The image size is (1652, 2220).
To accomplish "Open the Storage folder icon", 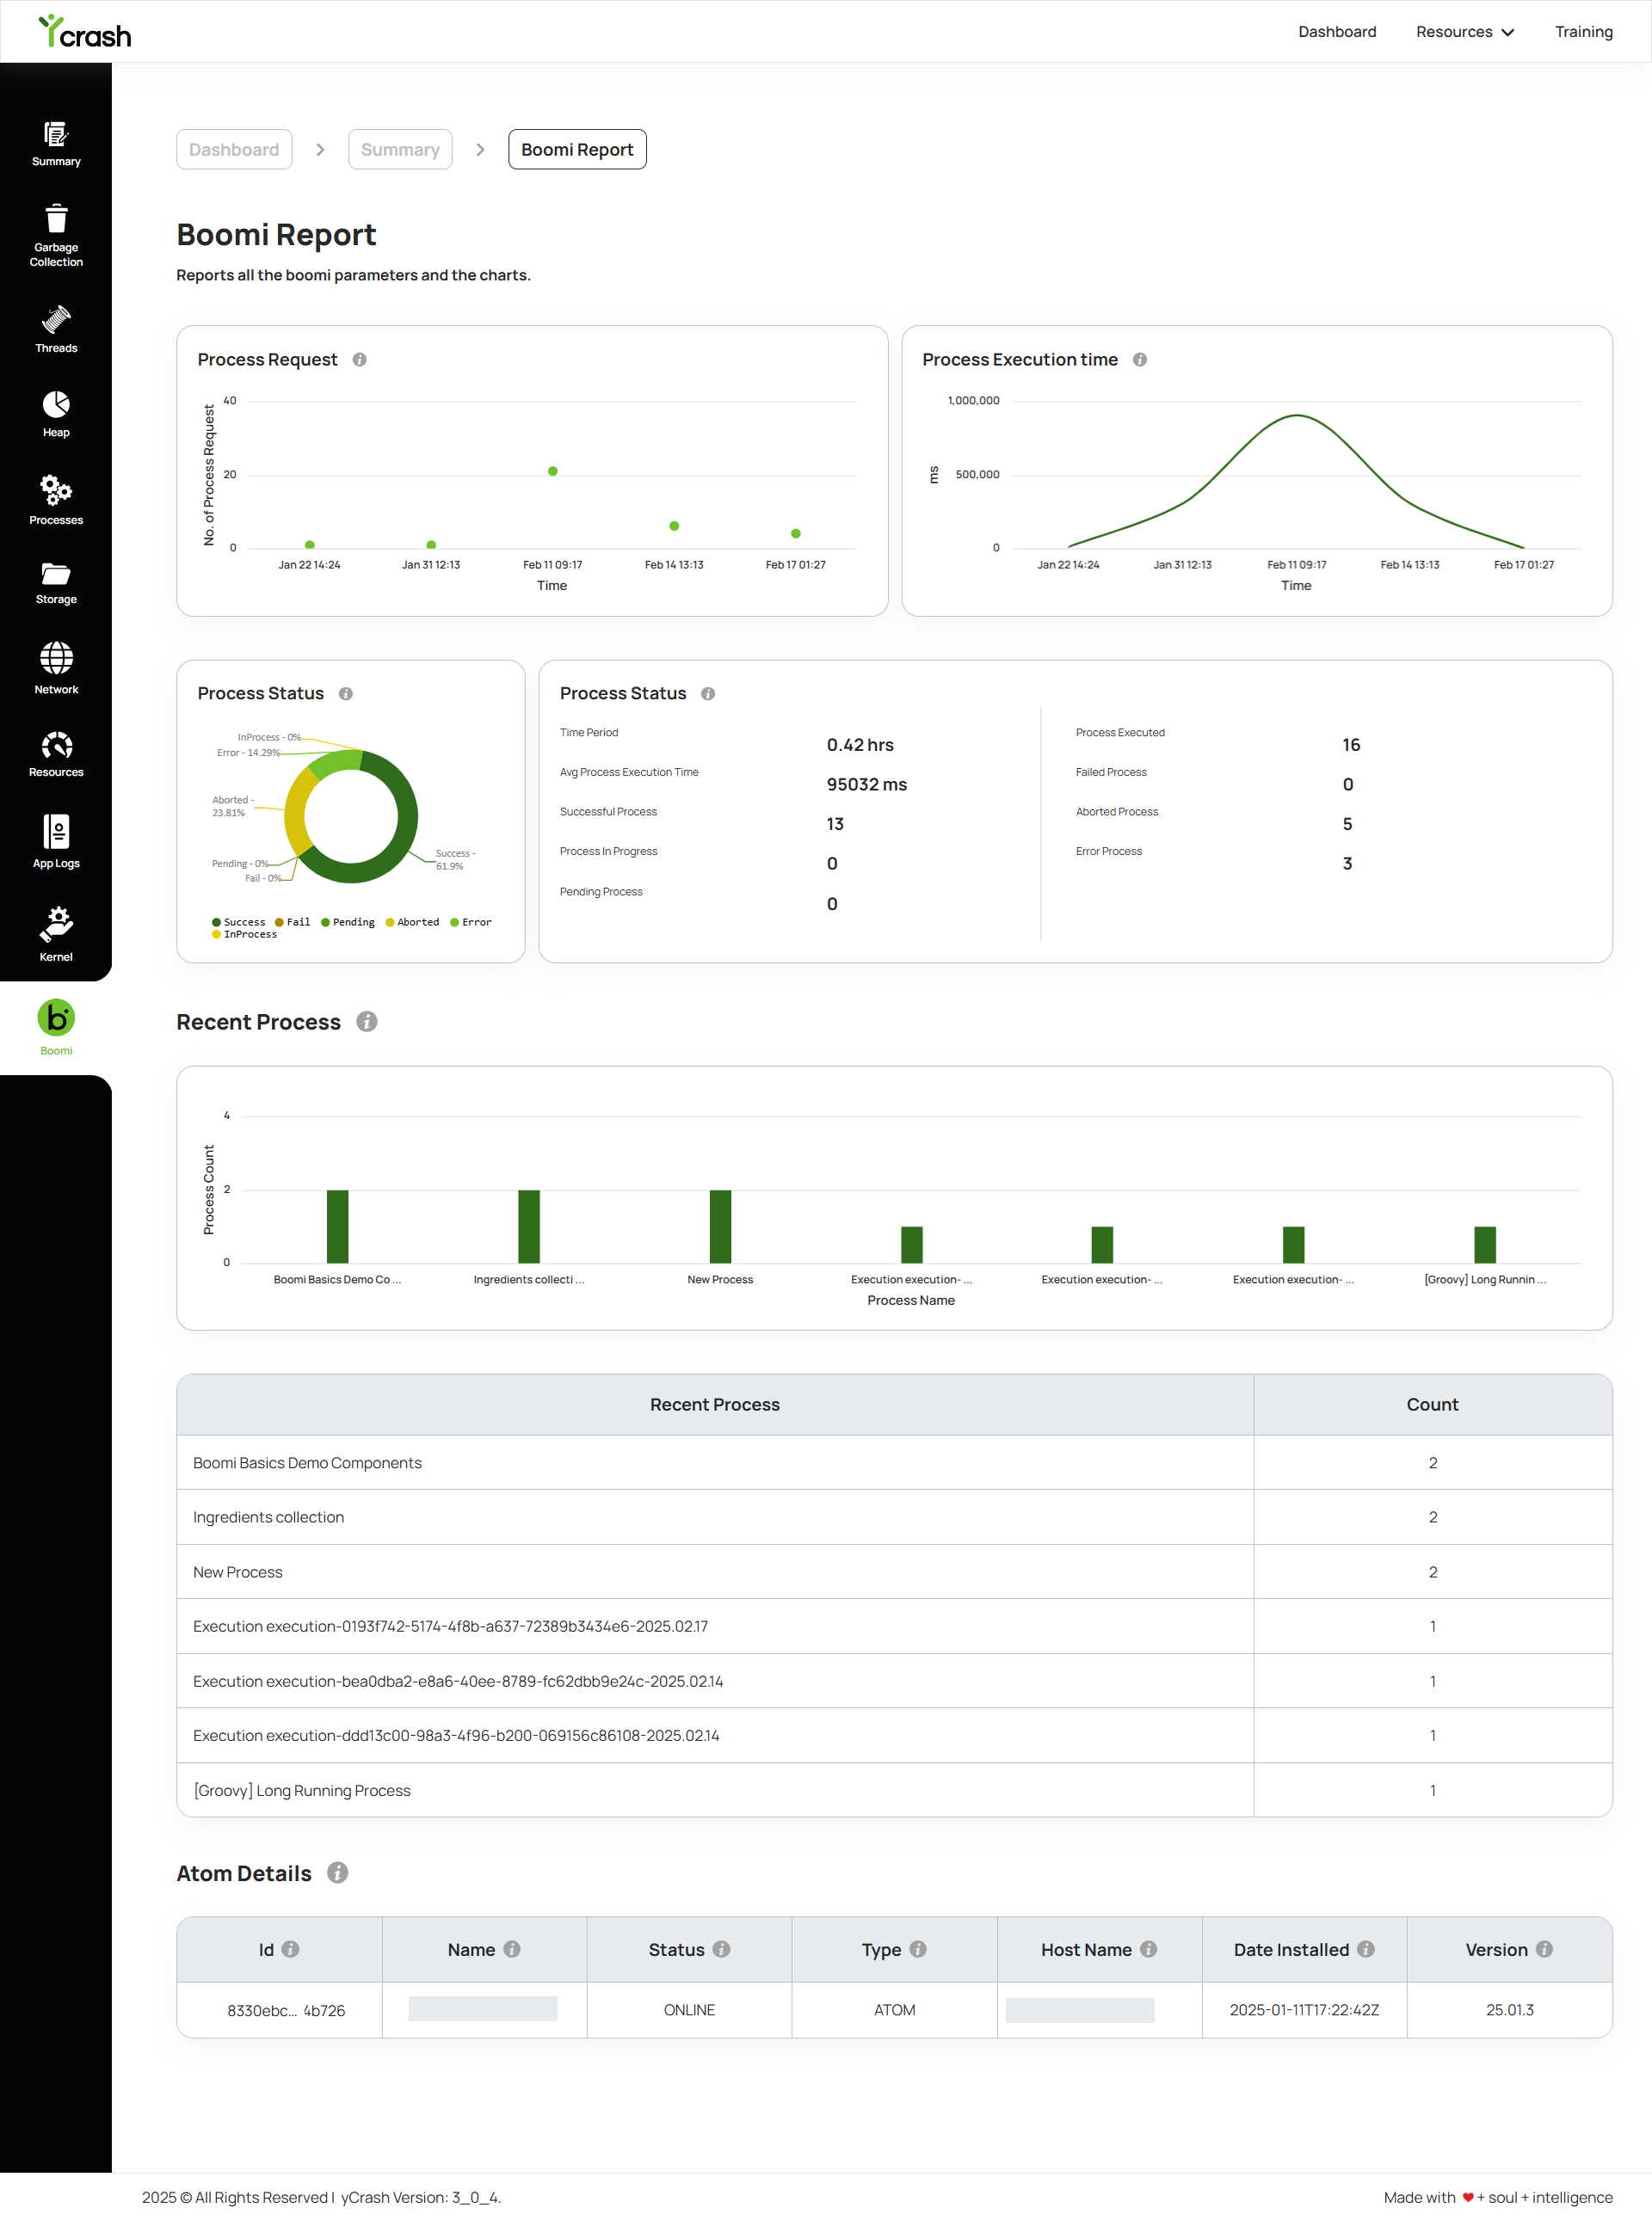I will click(x=56, y=574).
